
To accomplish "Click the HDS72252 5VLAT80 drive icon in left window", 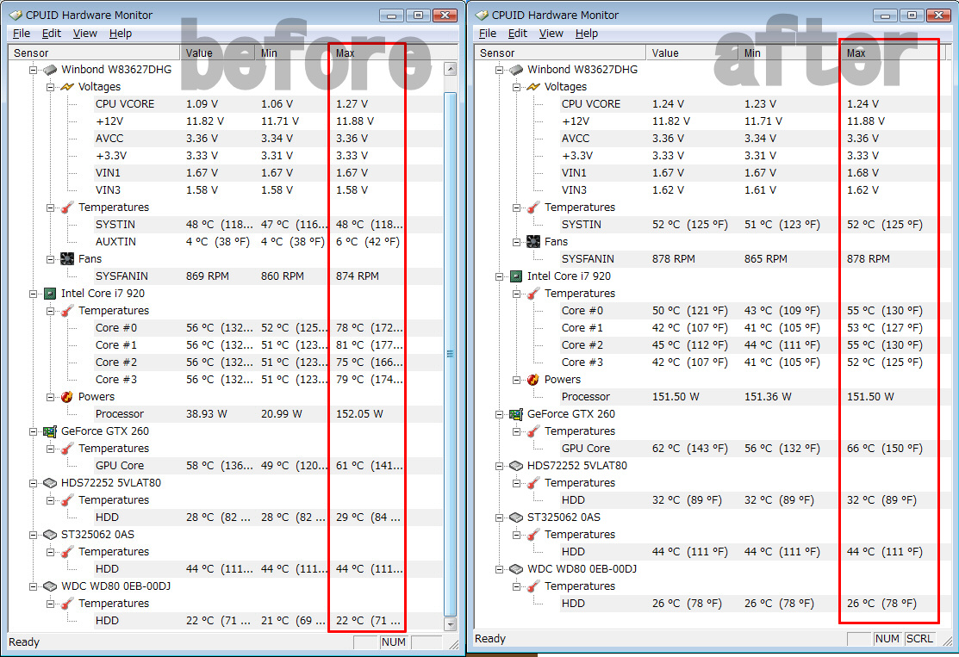I will pyautogui.click(x=49, y=483).
